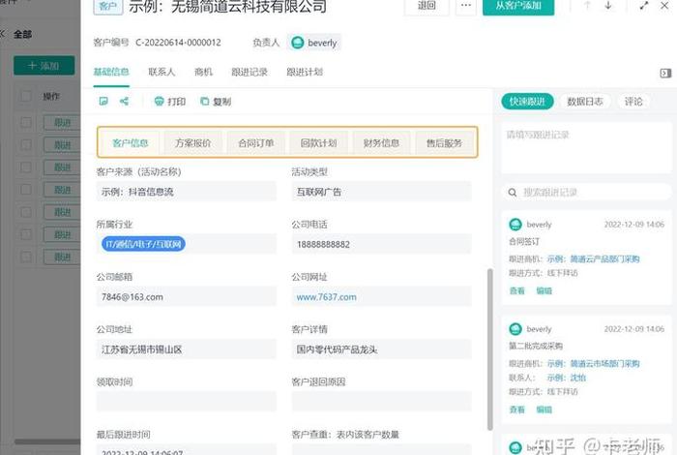Check the fourth row checkbox in list
The width and height of the screenshot is (677, 455).
26,190
